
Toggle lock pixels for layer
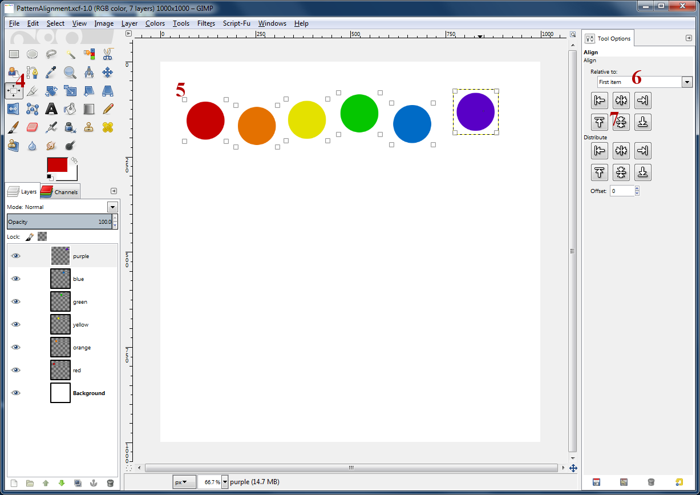tap(30, 236)
